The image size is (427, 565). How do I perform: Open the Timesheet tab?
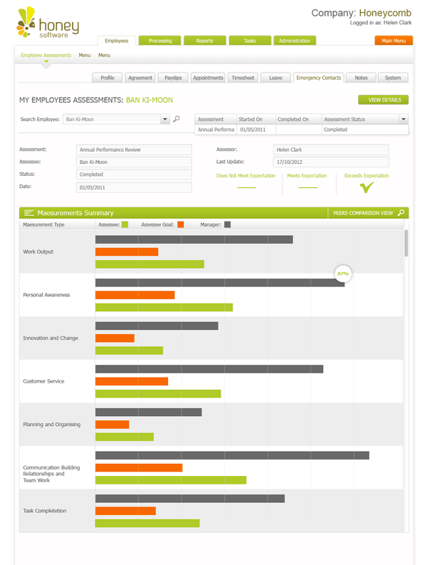coord(243,78)
